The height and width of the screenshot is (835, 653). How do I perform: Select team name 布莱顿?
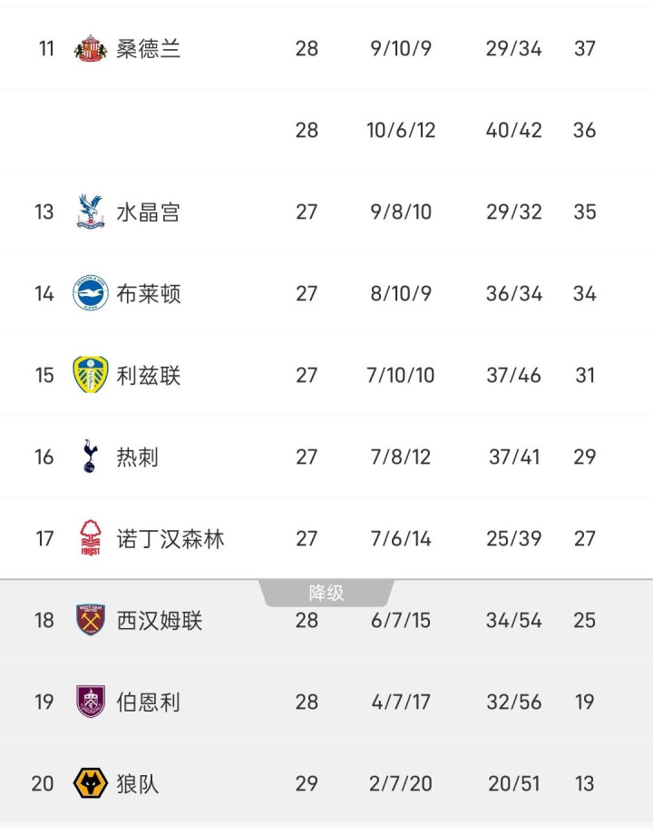click(x=149, y=293)
